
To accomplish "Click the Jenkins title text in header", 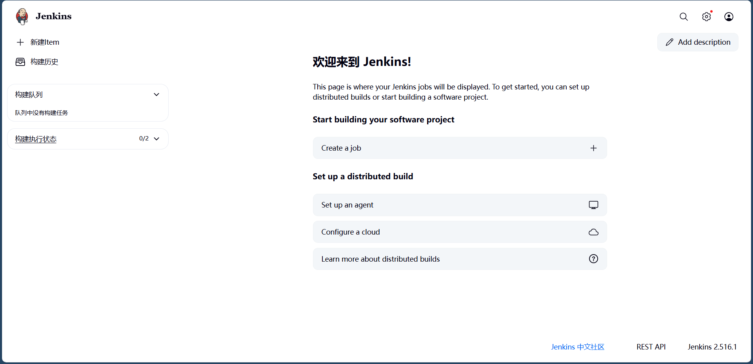I will tap(54, 16).
